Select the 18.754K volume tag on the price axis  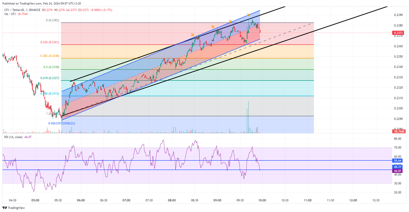(398, 131)
